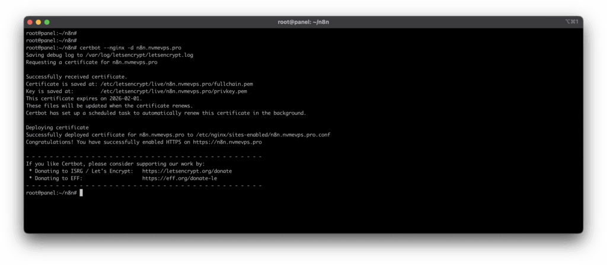Click the 'Requesting a certificate' line
607x265 pixels.
(91, 62)
